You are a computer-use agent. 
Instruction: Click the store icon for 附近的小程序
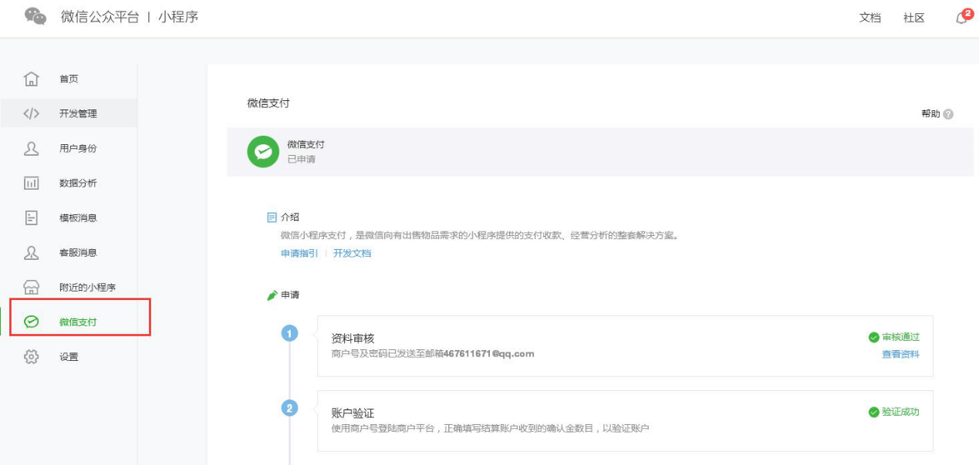[x=31, y=287]
